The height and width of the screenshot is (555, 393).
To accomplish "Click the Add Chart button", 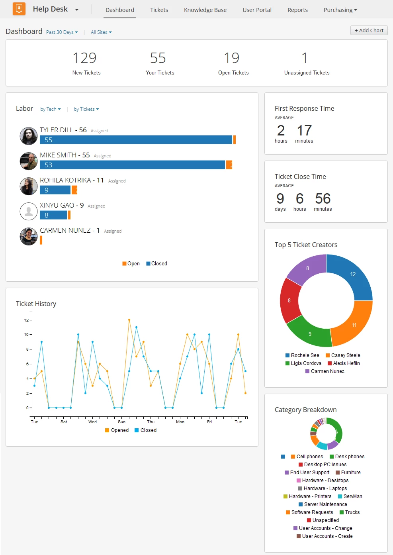I will [369, 30].
